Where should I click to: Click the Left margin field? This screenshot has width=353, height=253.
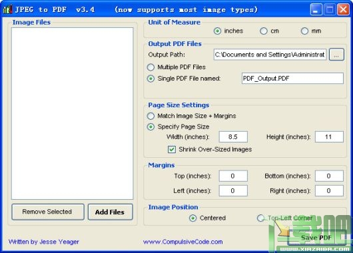[x=233, y=191]
